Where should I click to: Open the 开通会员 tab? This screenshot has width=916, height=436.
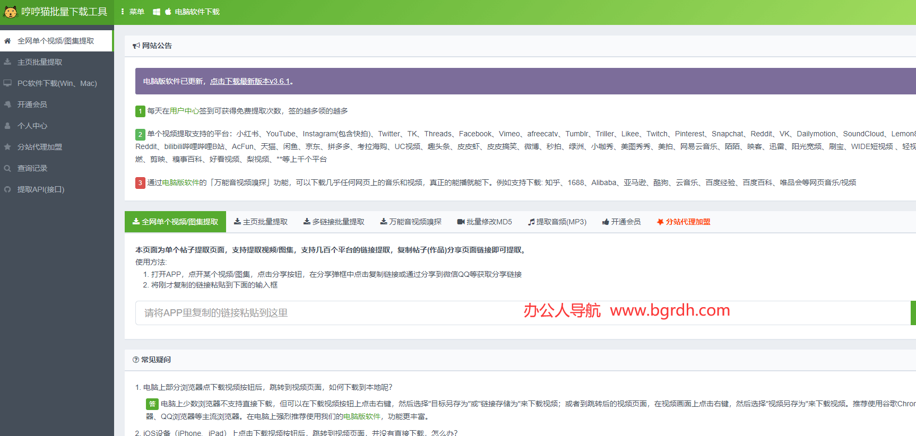pyautogui.click(x=621, y=222)
